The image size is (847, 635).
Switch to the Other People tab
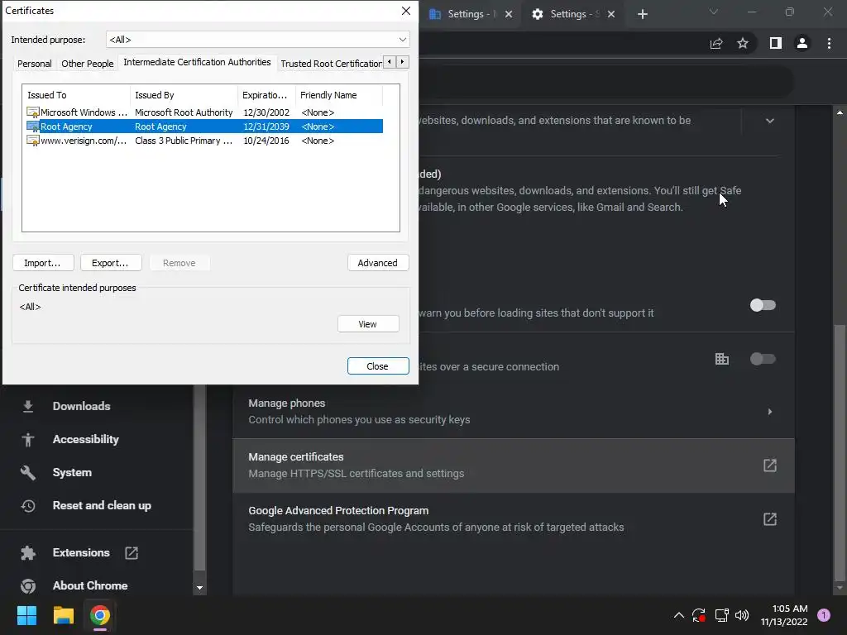point(88,64)
